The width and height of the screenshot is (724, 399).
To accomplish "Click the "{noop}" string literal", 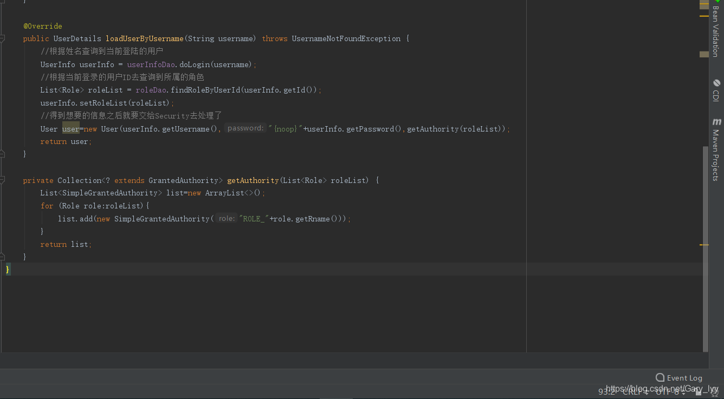I will (x=286, y=129).
